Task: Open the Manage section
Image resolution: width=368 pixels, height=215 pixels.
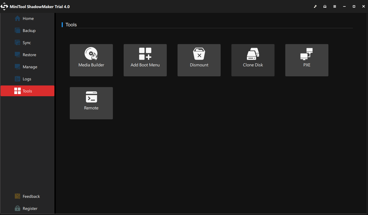Action: point(27,67)
